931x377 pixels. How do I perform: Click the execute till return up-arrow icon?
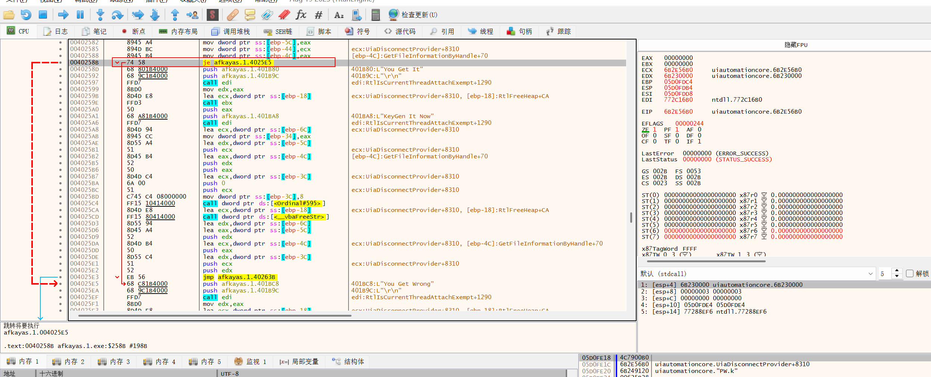175,15
